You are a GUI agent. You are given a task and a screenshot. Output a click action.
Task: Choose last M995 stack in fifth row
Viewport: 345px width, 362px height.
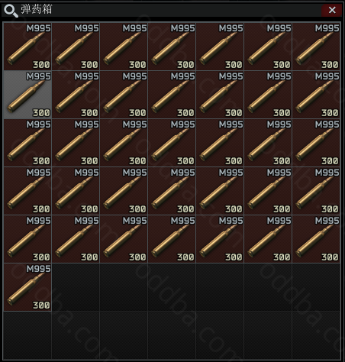[316, 239]
